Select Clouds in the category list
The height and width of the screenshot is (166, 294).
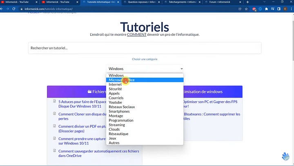coord(145,129)
